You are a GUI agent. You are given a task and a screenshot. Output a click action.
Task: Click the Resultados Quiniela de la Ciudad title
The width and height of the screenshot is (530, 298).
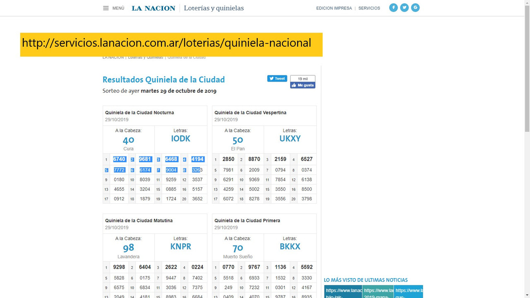[164, 79]
